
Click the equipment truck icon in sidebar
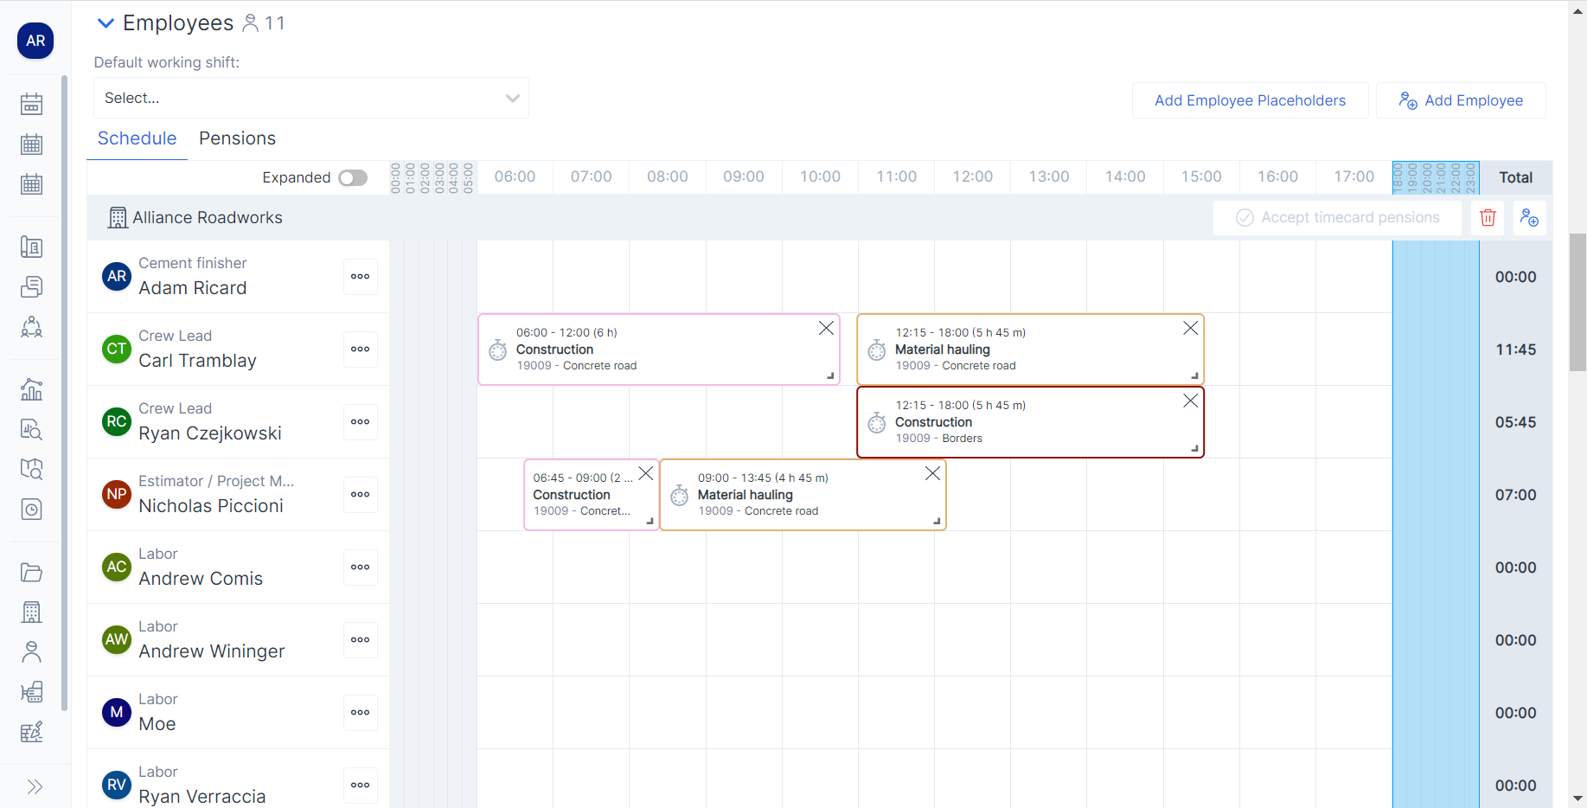click(x=32, y=691)
